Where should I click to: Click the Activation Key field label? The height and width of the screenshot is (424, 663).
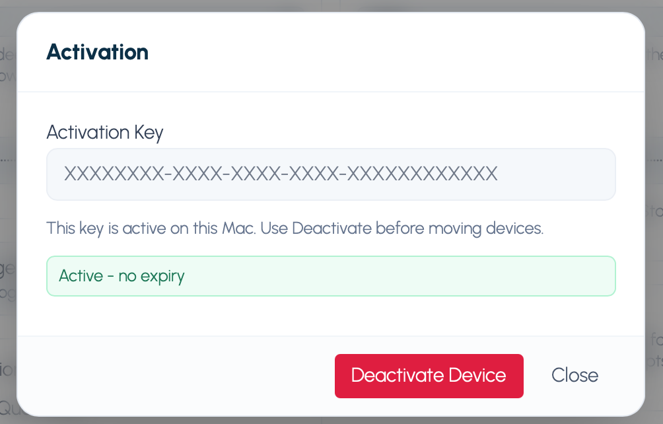click(104, 133)
